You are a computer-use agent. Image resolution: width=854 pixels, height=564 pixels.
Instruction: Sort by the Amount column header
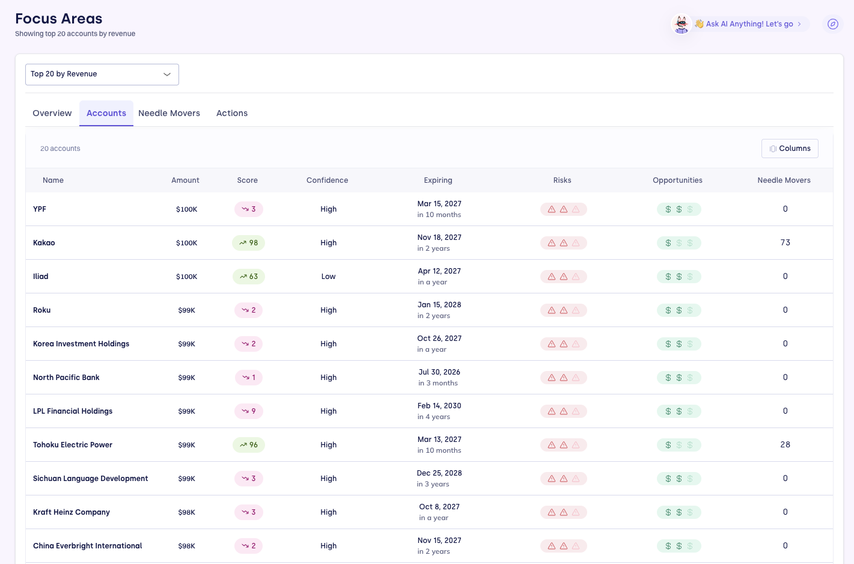(185, 180)
